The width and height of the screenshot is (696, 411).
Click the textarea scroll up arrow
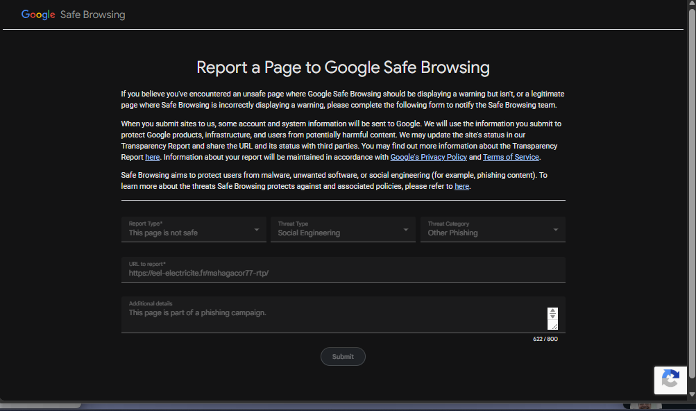pos(552,310)
